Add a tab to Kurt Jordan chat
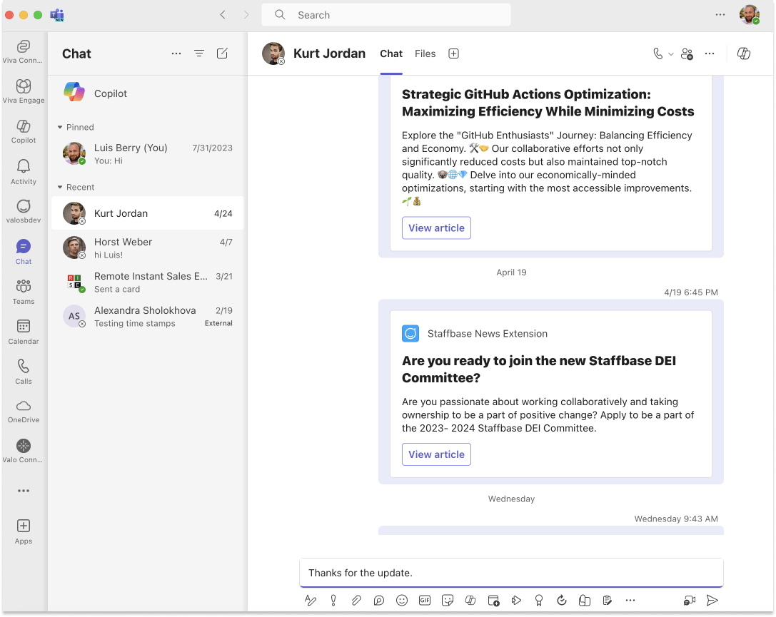The image size is (776, 617). pos(454,53)
